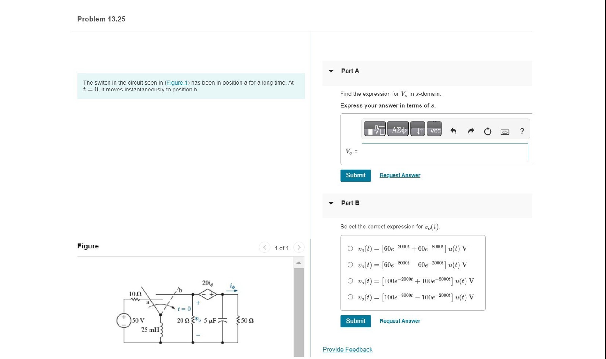606x359 pixels.
Task: Choose the option vo(t) = 100e^-2000t + 100e^-8000t
Action: [350, 280]
